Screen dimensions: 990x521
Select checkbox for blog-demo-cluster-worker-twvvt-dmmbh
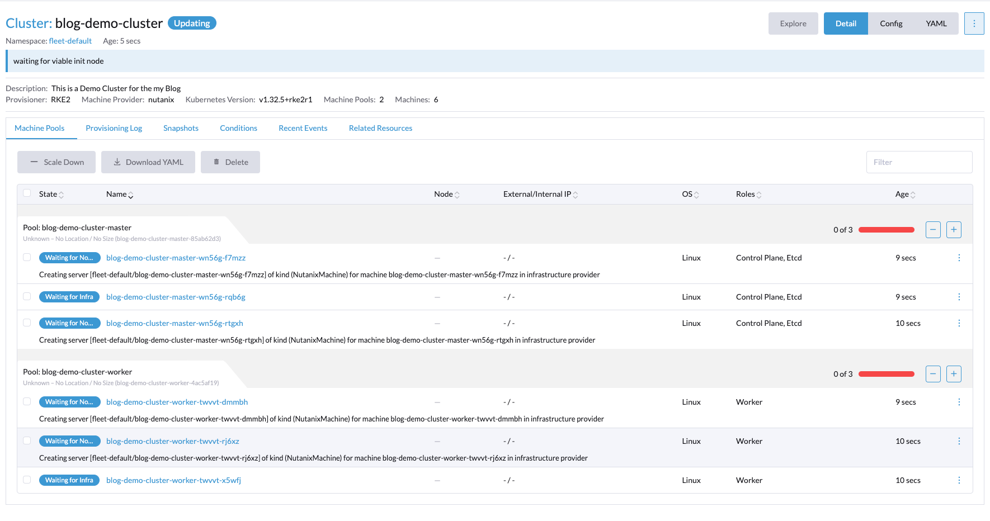coord(27,401)
